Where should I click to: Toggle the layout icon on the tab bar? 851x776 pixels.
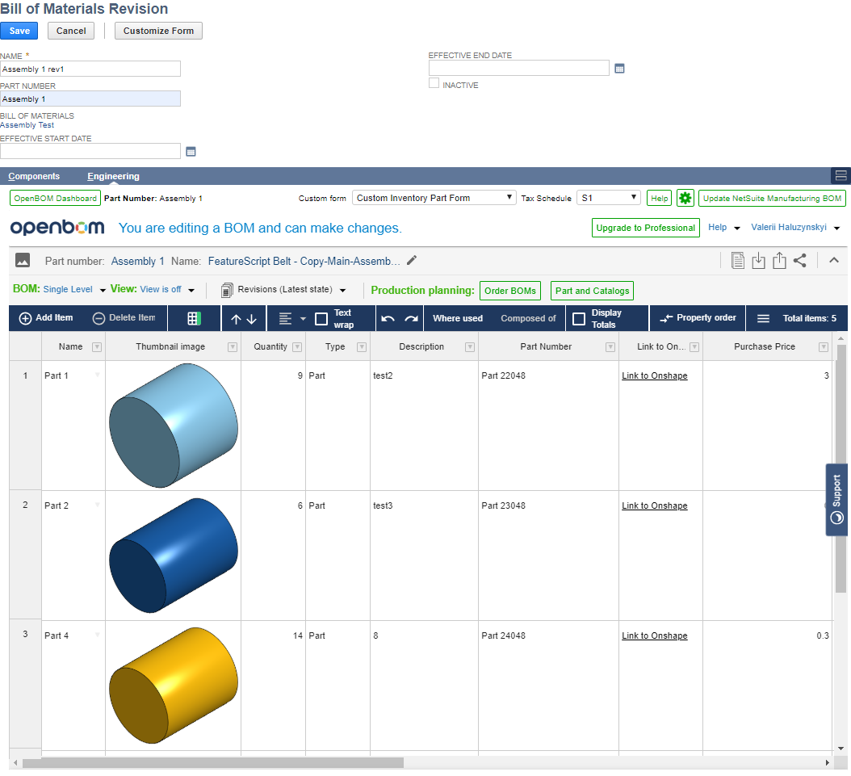[x=841, y=175]
